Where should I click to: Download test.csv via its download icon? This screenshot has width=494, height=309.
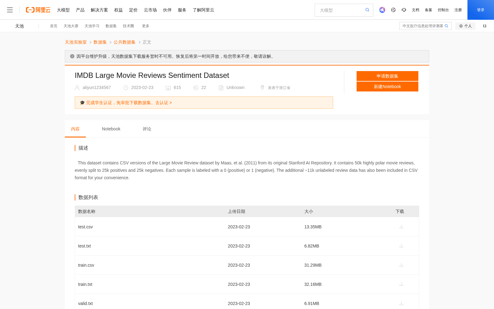point(401,226)
